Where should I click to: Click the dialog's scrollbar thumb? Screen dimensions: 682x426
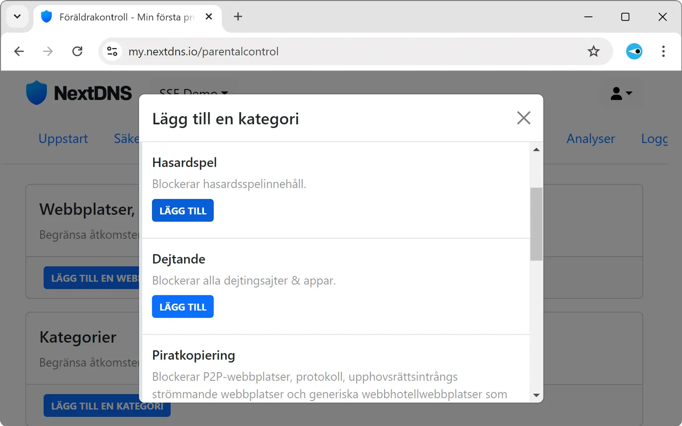[536, 224]
